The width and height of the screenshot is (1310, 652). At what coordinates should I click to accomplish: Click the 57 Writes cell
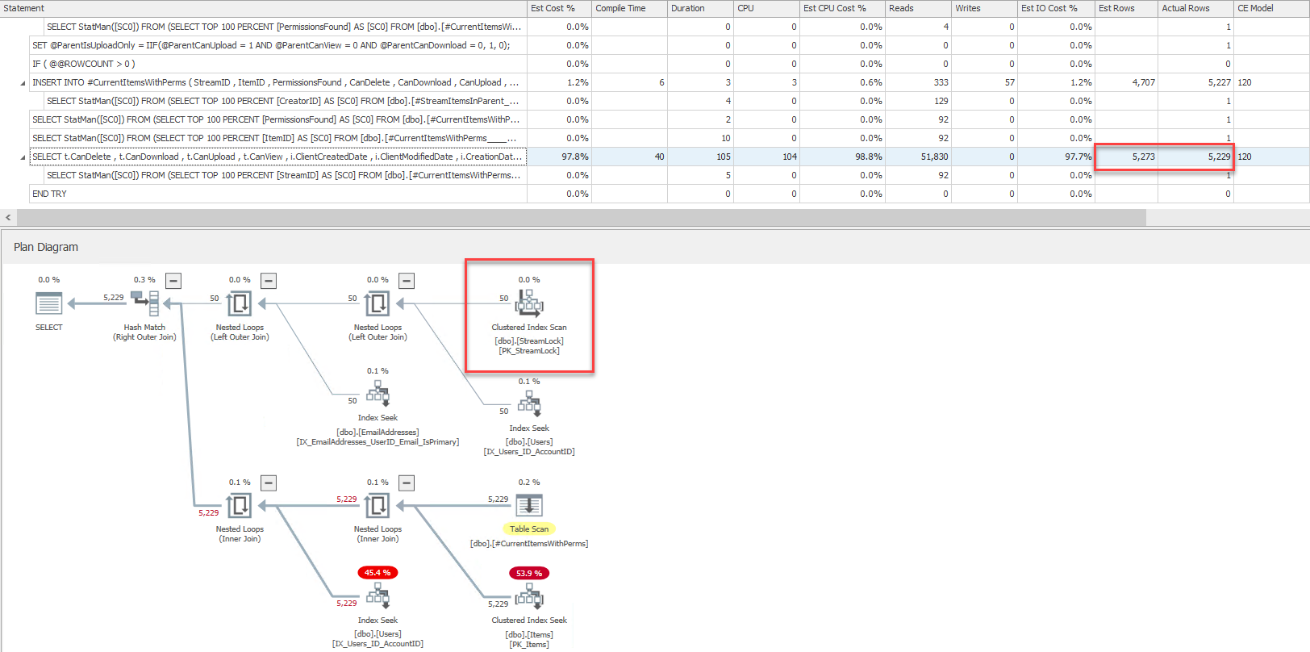point(984,82)
